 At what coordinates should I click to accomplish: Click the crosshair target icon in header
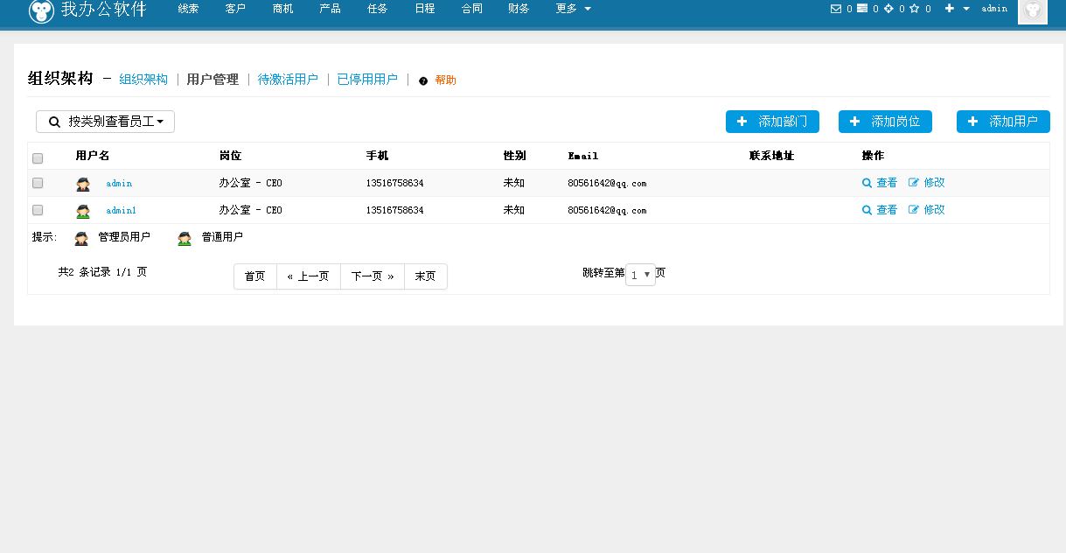click(x=889, y=9)
